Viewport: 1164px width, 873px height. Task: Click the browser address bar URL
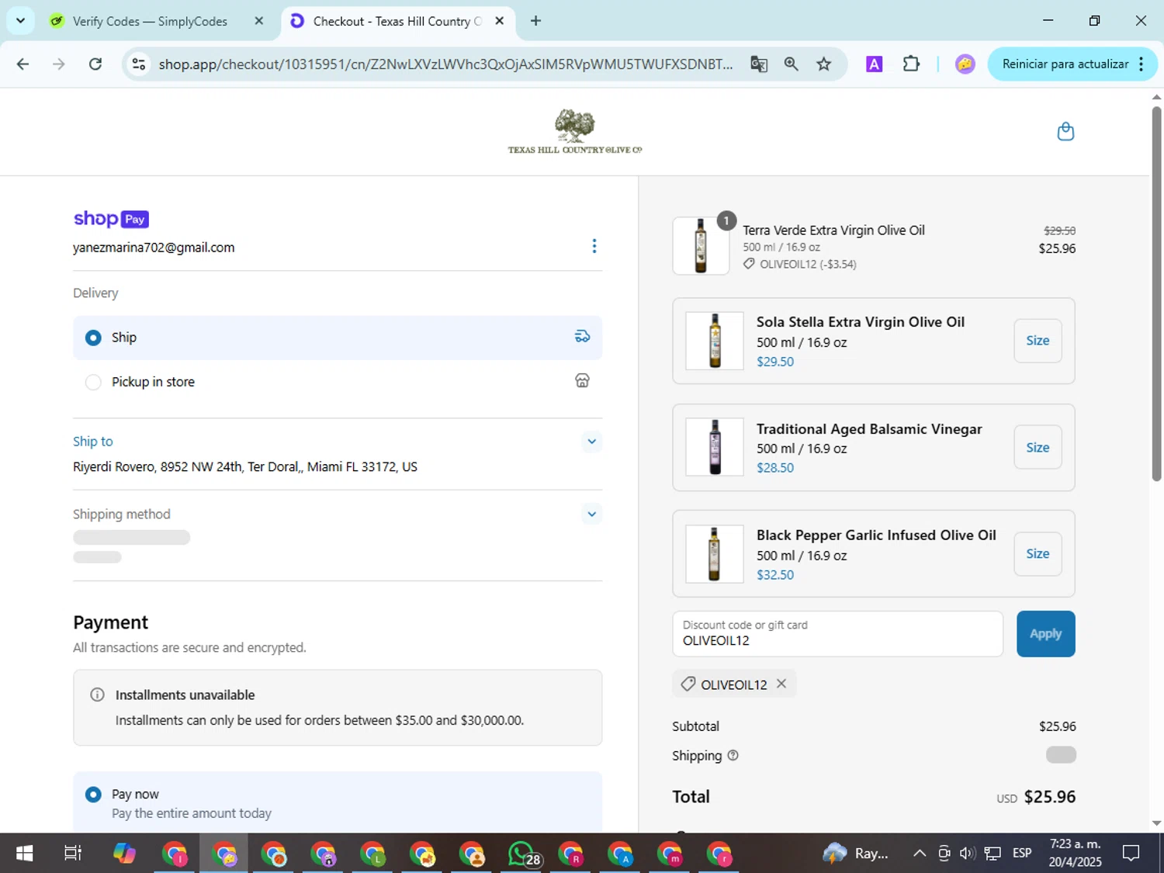[445, 64]
